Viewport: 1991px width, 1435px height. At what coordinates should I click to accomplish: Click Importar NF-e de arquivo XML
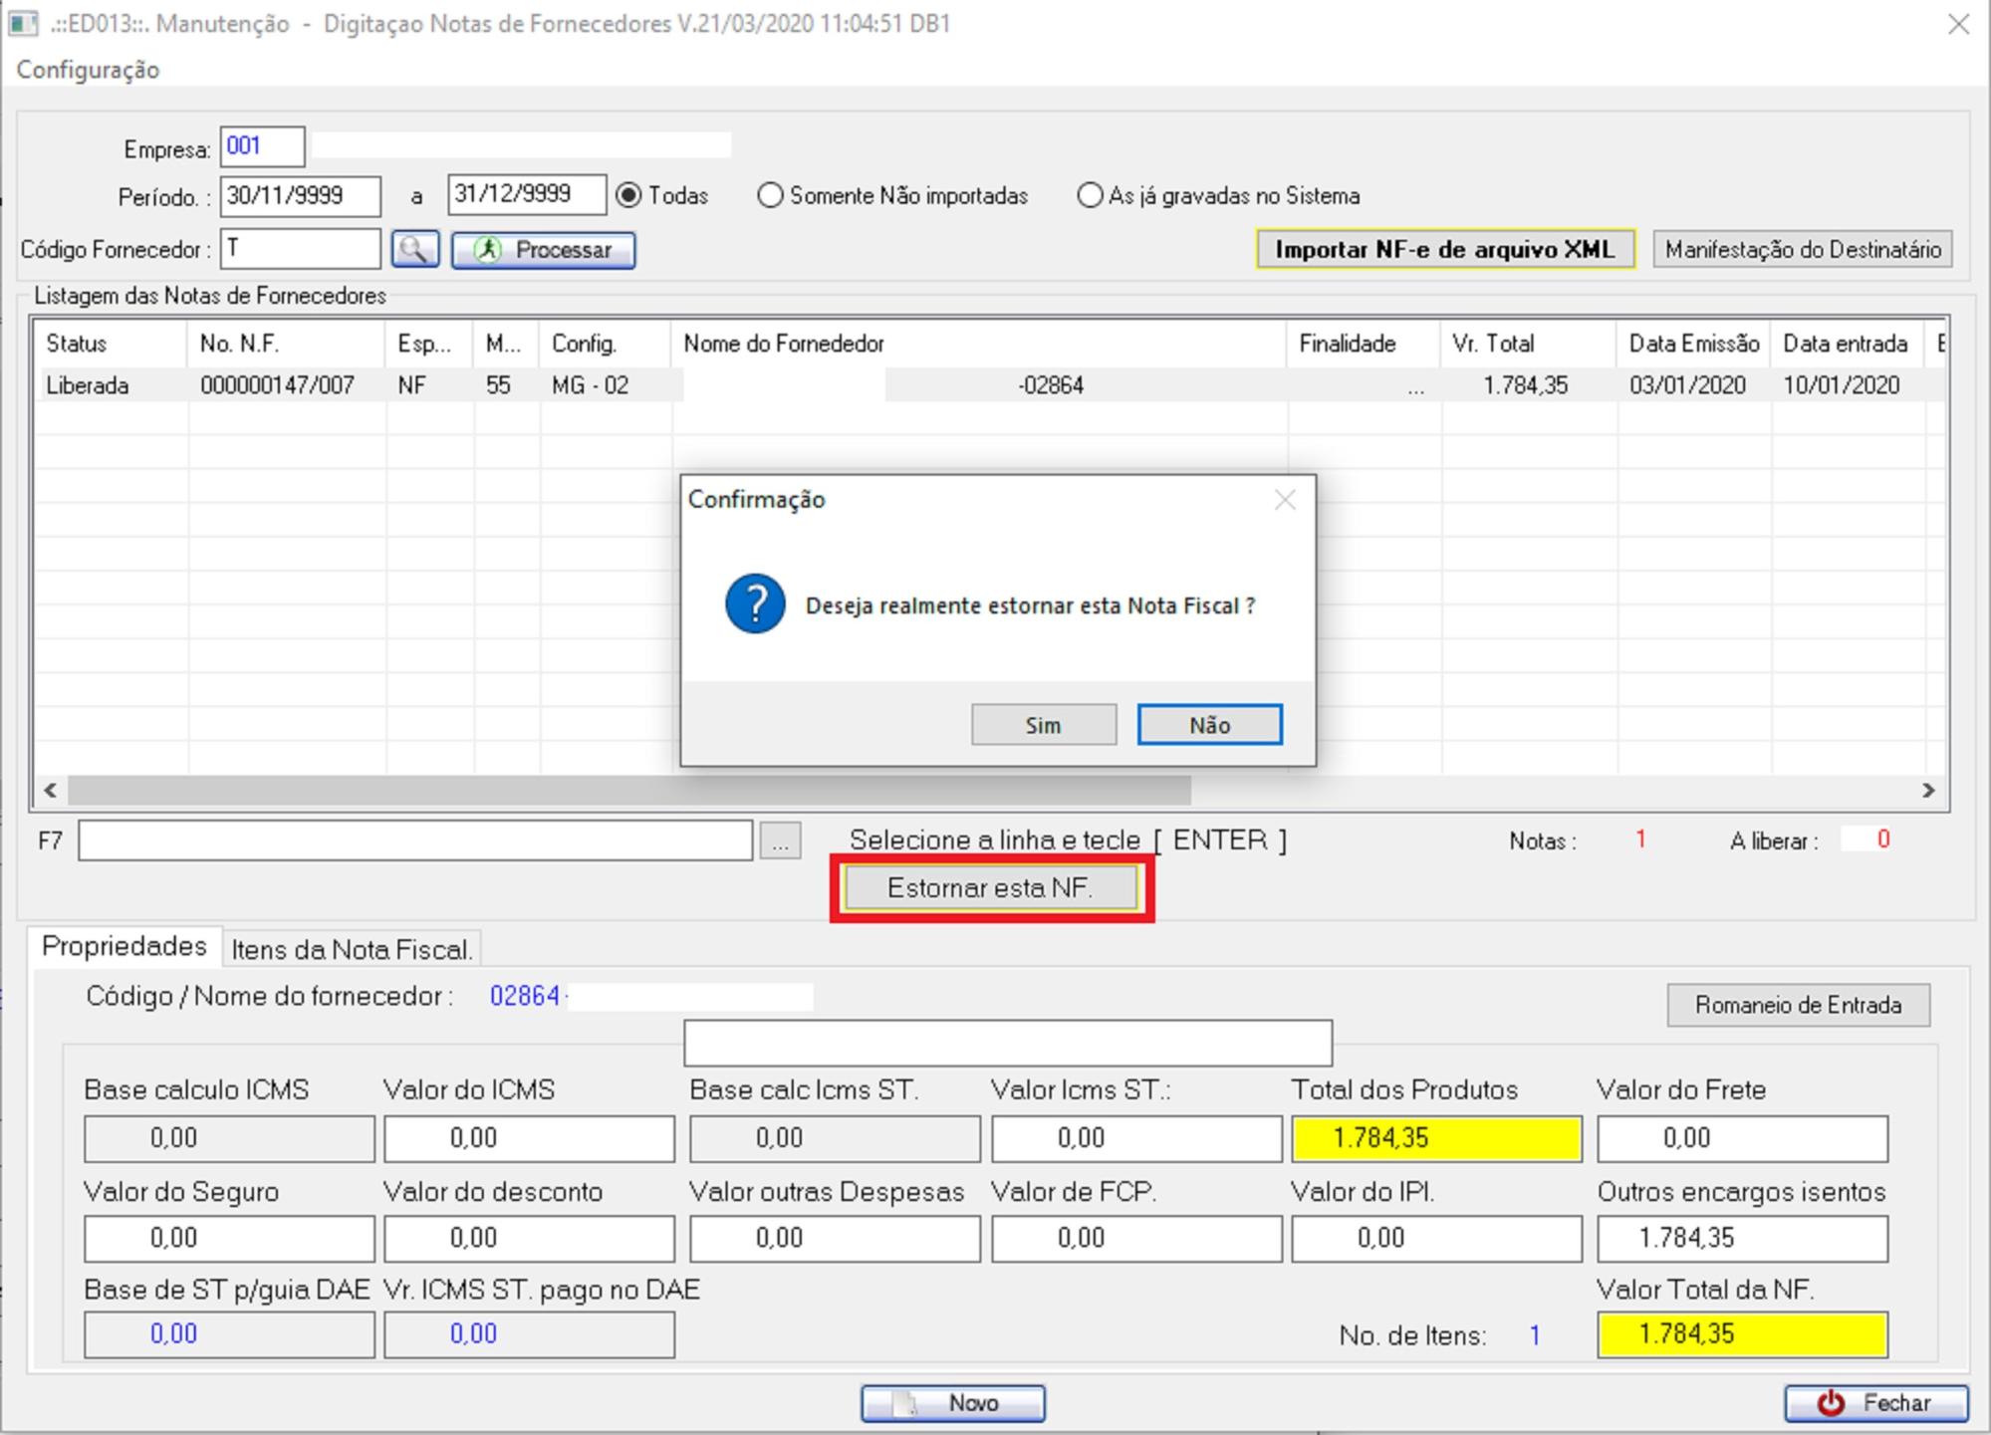1444,249
